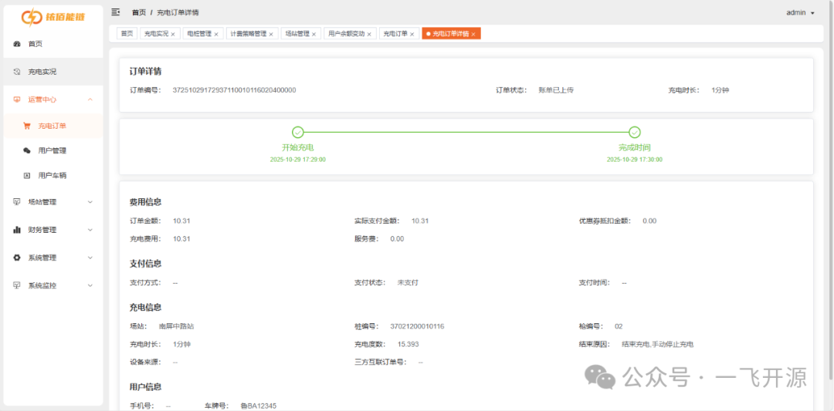Screen dimensions: 834x411
Task: Close the 充电订单详情 tab
Action: point(473,34)
